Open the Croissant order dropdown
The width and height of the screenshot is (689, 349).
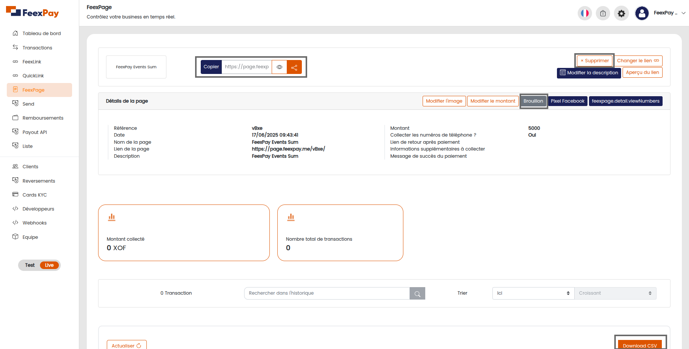click(x=615, y=293)
